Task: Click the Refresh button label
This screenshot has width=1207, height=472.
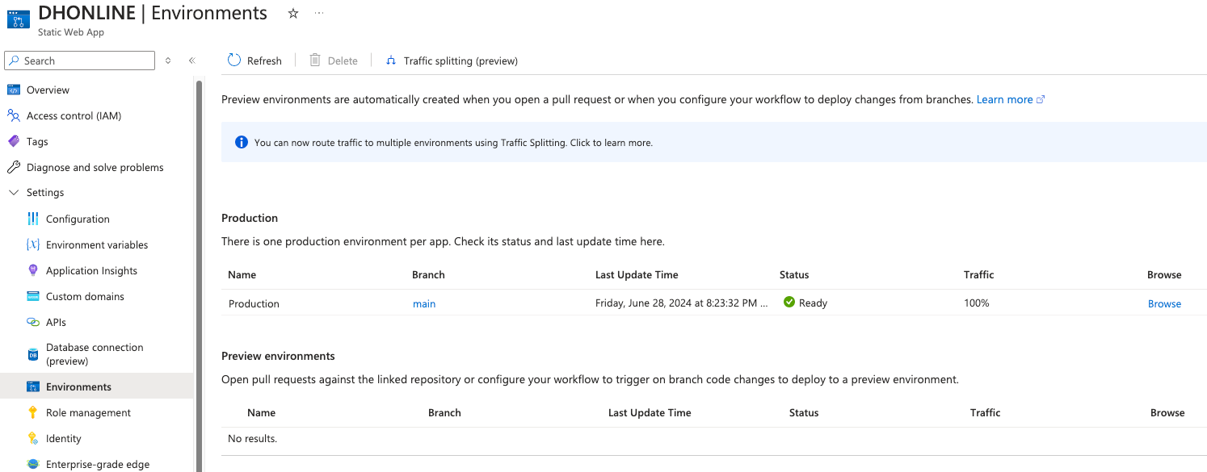Action: pyautogui.click(x=264, y=61)
